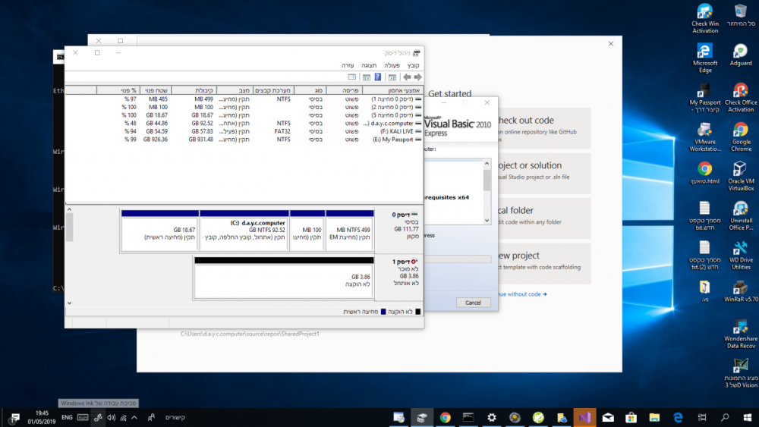This screenshot has width=759, height=427.
Task: Click down arrow of the disk pane scrollbar
Action: click(70, 303)
